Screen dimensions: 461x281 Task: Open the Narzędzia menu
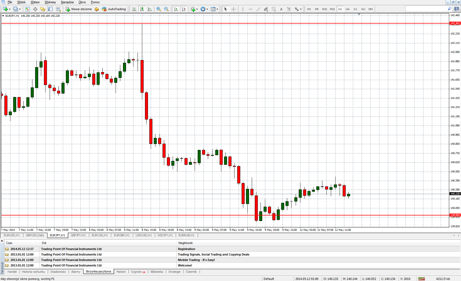point(67,2)
